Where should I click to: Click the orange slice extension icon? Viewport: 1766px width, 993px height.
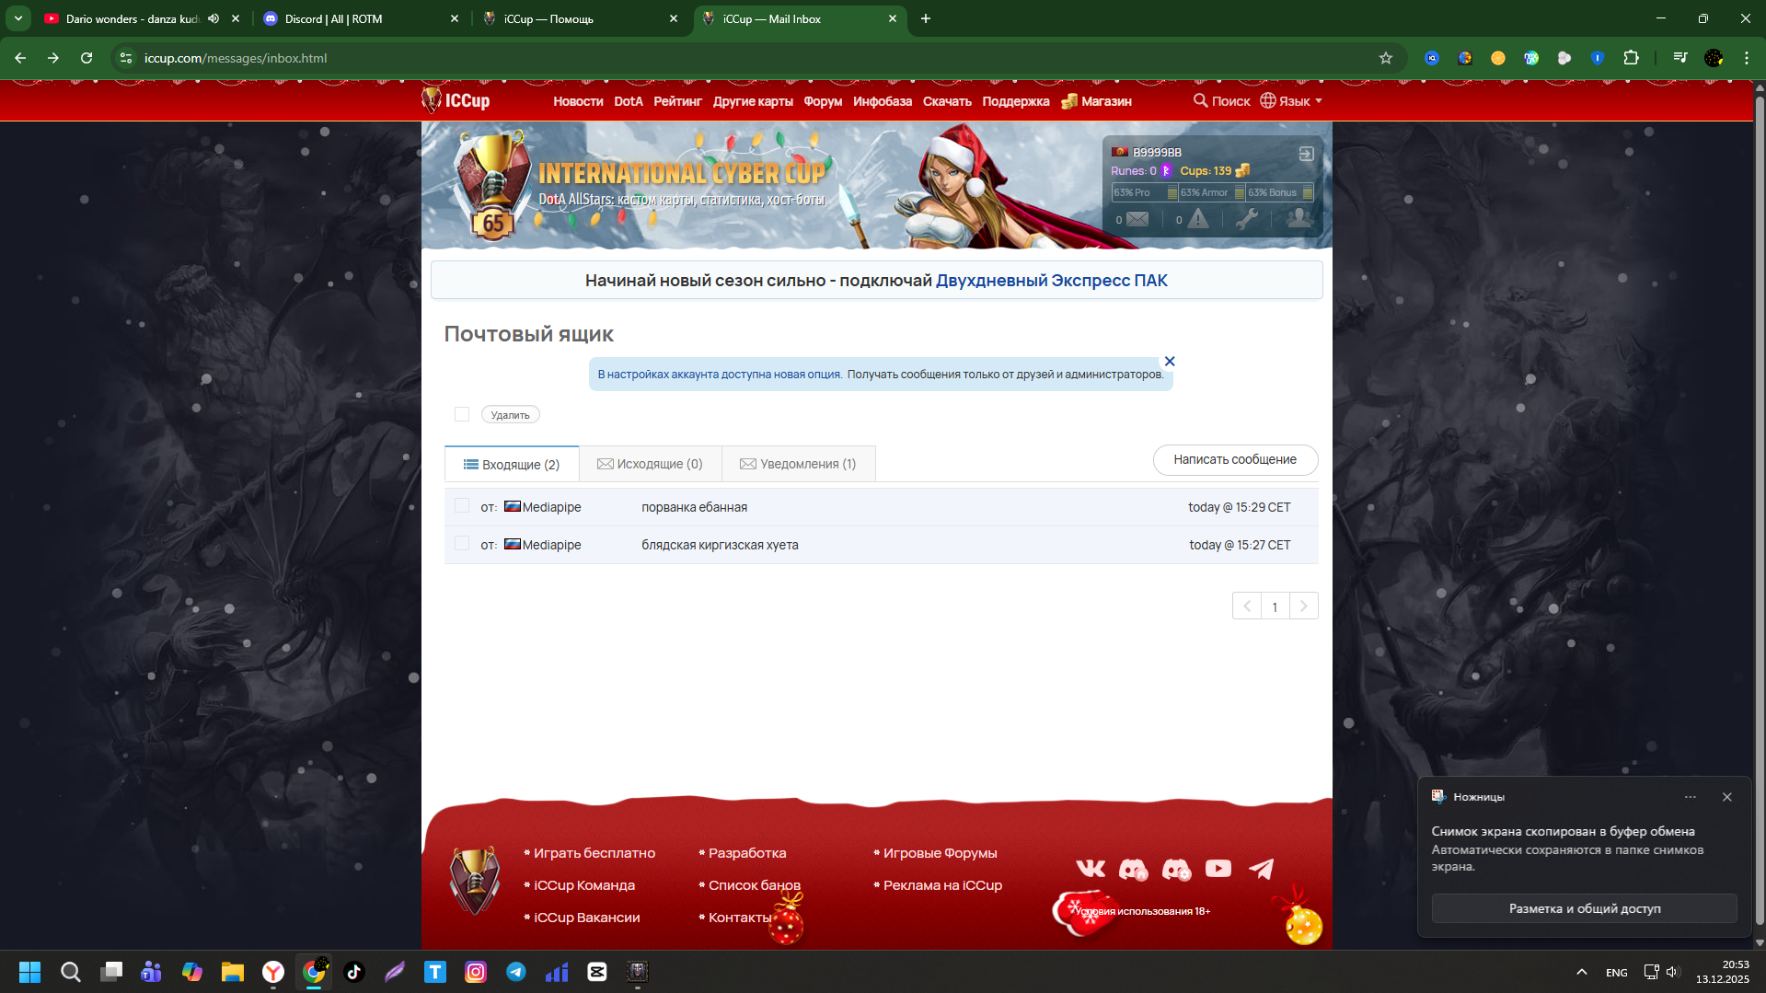1498,58
